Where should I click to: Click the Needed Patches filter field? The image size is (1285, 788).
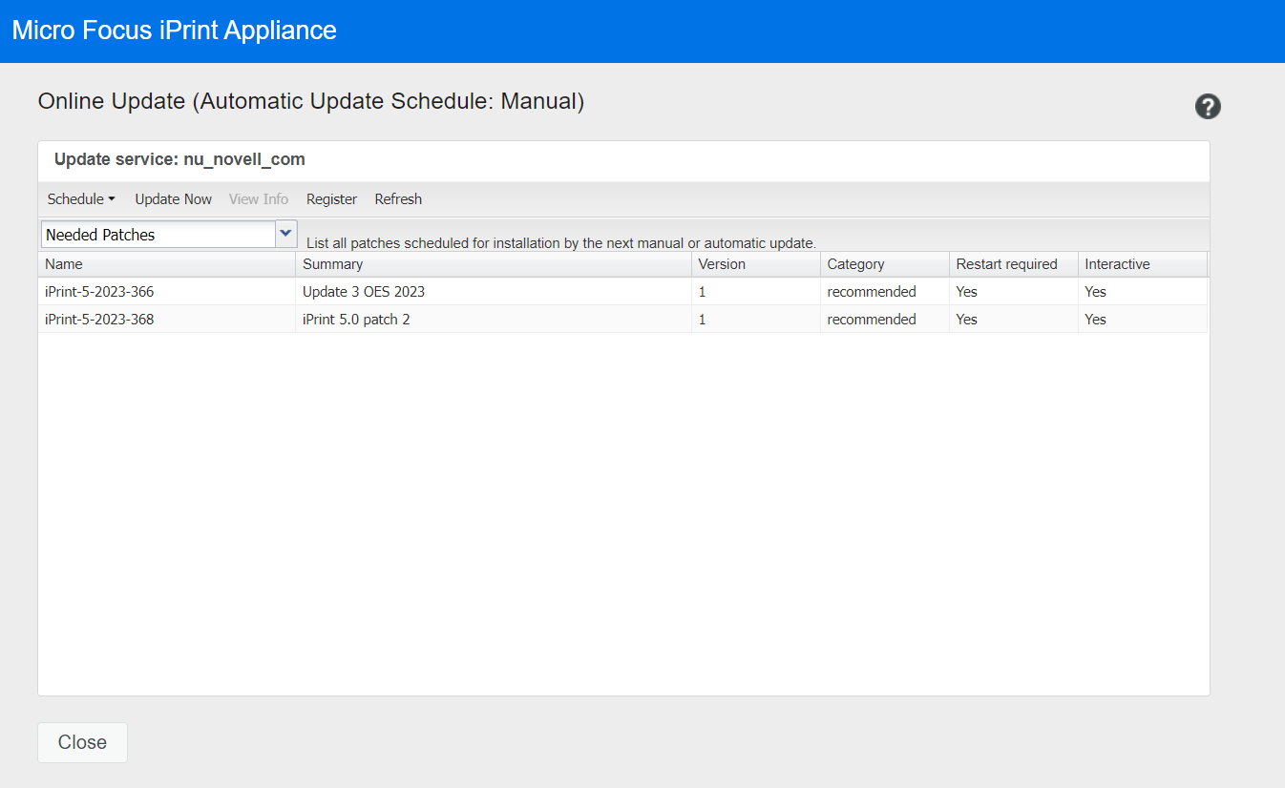point(158,235)
